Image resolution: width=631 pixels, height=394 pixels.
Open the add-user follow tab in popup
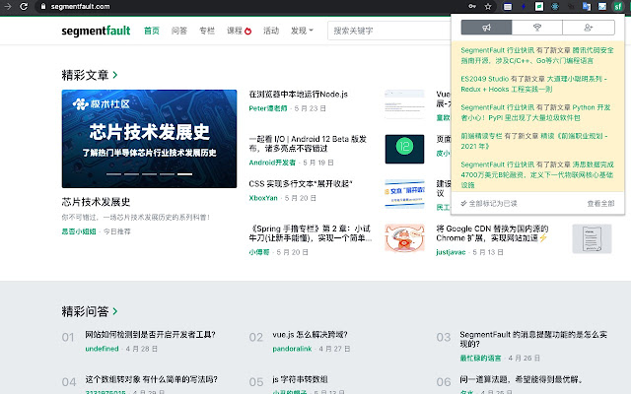(589, 29)
